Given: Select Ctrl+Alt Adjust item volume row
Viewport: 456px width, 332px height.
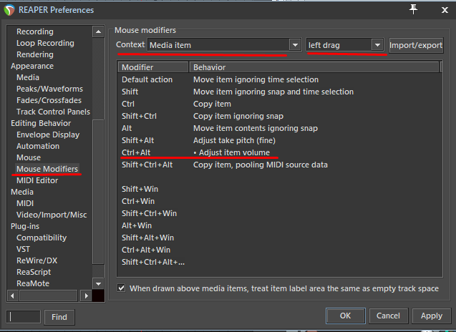Looking at the screenshot, I should click(279, 152).
